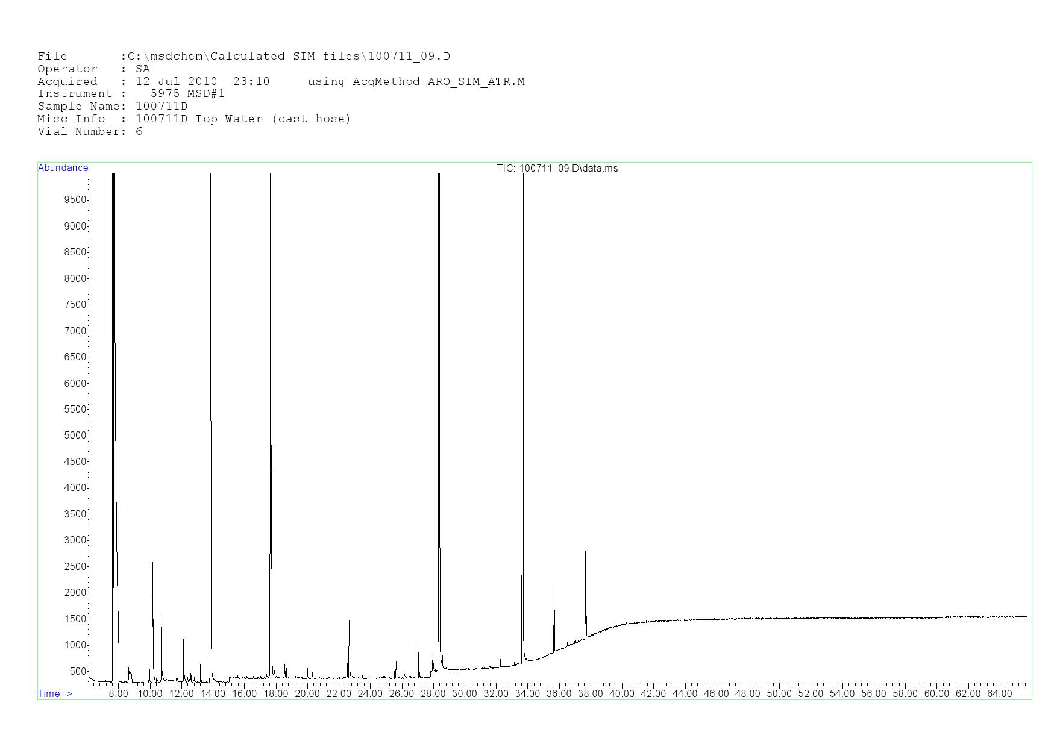Click the 'Time-->' x-axis label
Image resolution: width=1057 pixels, height=747 pixels.
pyautogui.click(x=55, y=693)
